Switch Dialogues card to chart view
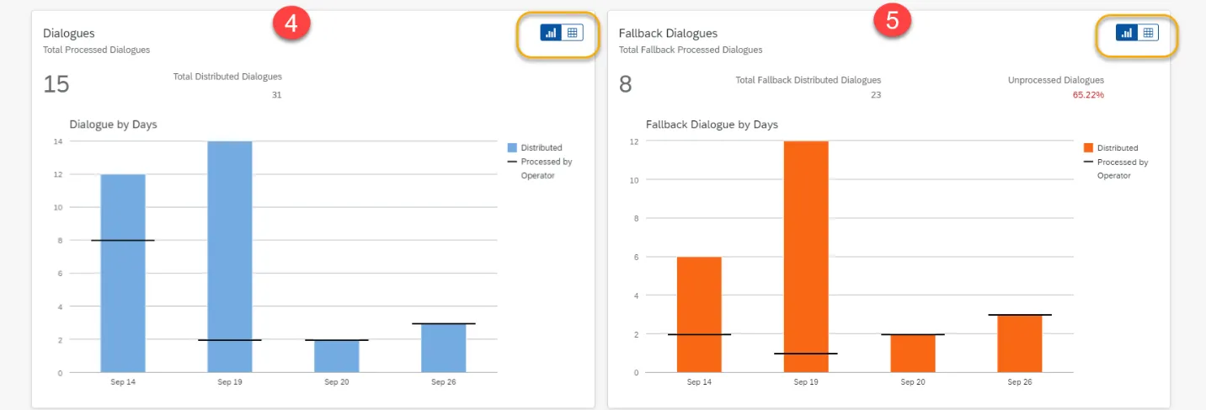 pyautogui.click(x=552, y=33)
